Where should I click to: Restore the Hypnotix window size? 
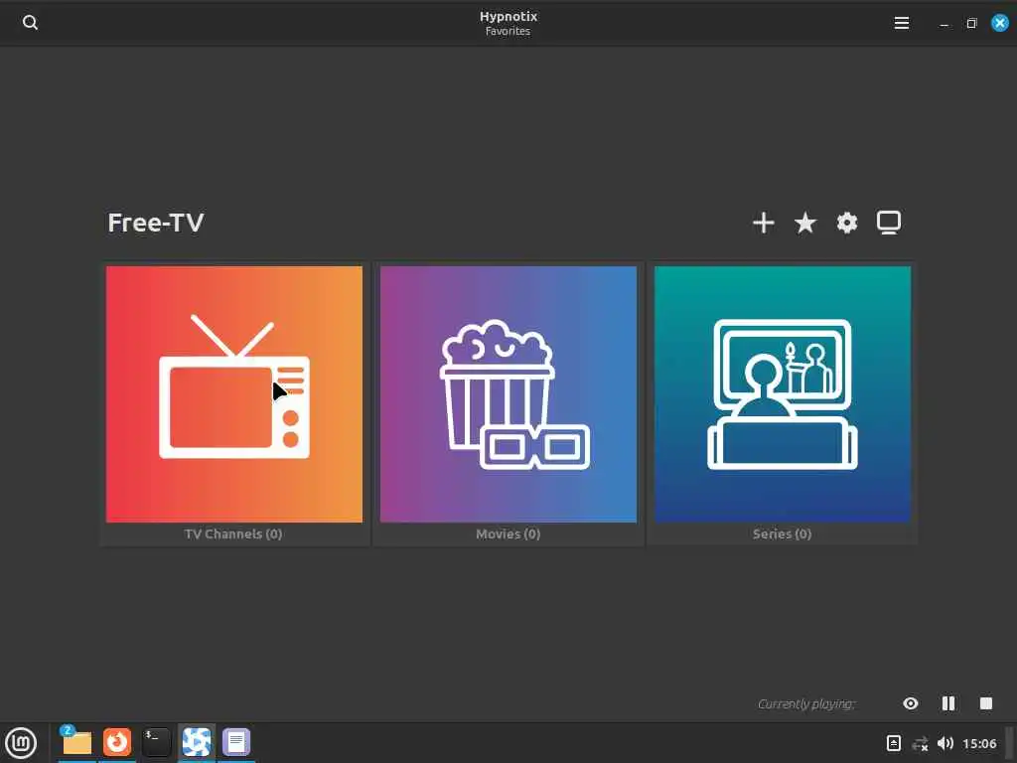tap(971, 24)
